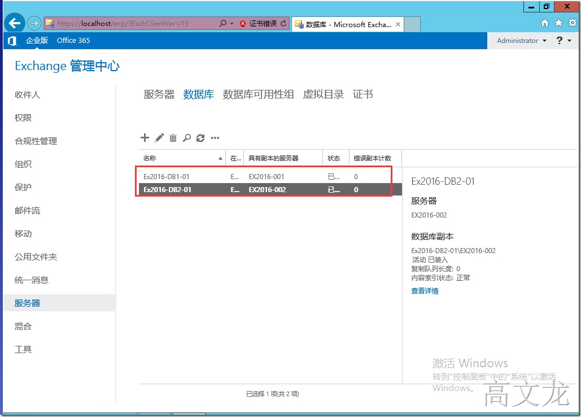Switch to 虚拟目录 tab

click(324, 94)
